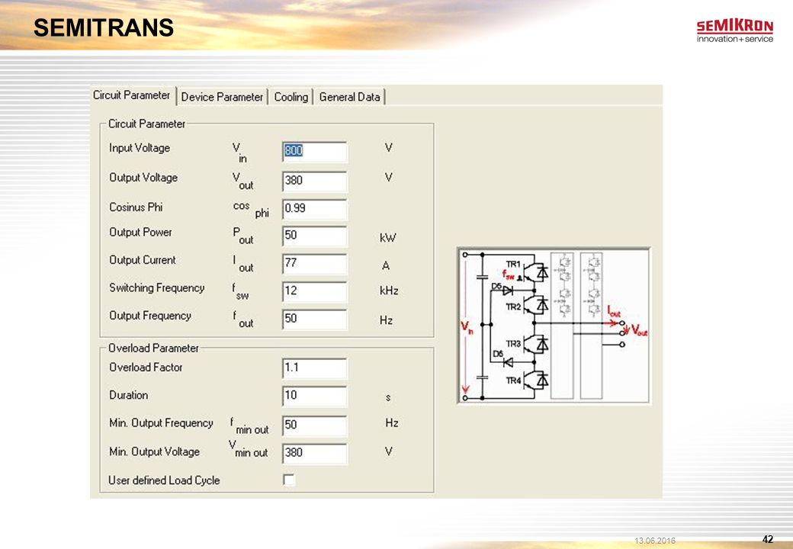
Task: Click the Cosinus Phi field showing 0.99
Action: click(315, 209)
